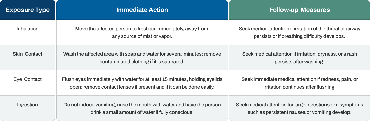Select the 'Wash the affected area with soap' cell
370x121 pixels.
tap(142, 58)
